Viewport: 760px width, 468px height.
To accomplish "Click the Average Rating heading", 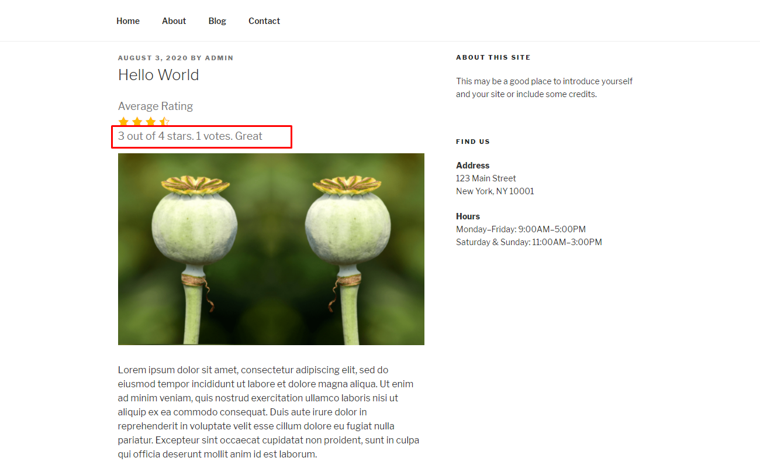I will click(156, 106).
